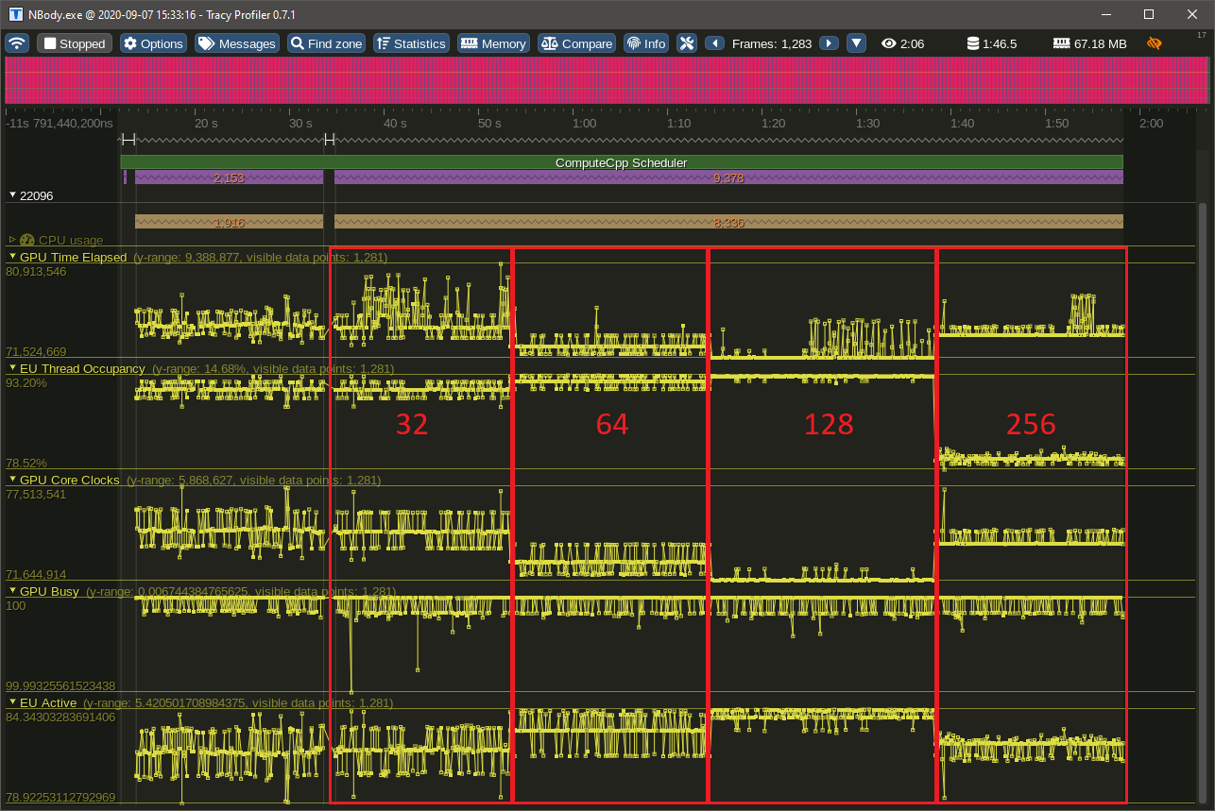The width and height of the screenshot is (1215, 811).
Task: Click the wifi connection icon
Action: [17, 43]
